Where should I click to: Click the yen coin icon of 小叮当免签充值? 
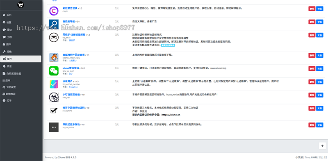point(54,97)
